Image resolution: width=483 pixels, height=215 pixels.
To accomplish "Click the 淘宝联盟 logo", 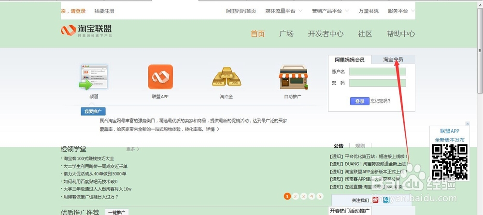I will pos(86,30).
